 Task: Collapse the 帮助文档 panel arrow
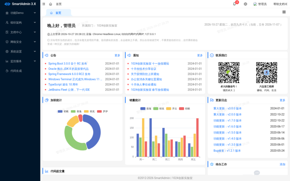(x=286, y=4)
